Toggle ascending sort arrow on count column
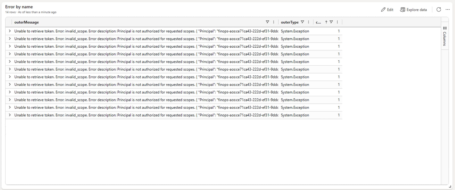 [326, 22]
